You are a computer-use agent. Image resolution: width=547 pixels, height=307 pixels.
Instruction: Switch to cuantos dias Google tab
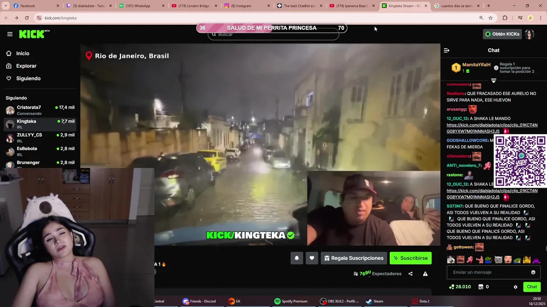(x=458, y=6)
